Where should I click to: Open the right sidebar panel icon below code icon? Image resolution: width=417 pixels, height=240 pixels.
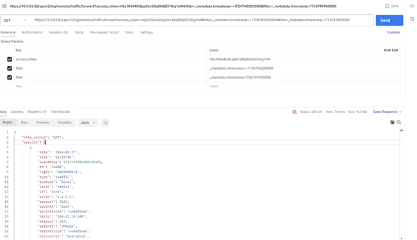pos(412,19)
